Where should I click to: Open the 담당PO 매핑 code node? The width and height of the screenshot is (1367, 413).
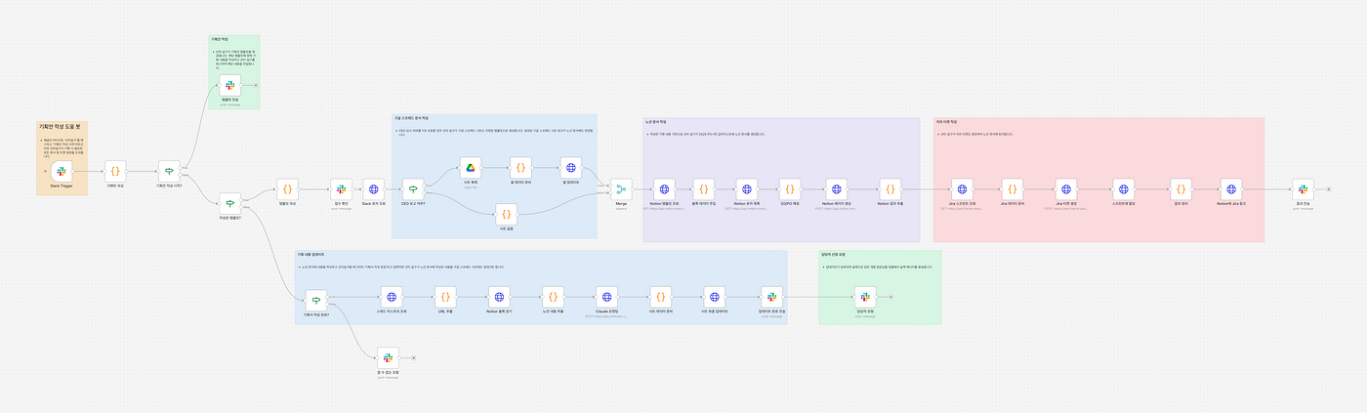[x=791, y=189]
